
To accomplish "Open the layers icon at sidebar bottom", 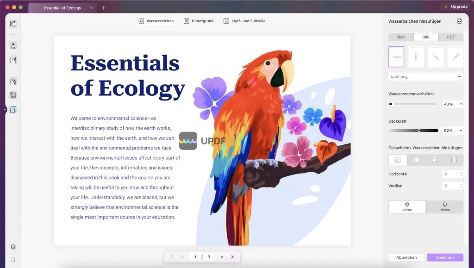I will coord(13,247).
